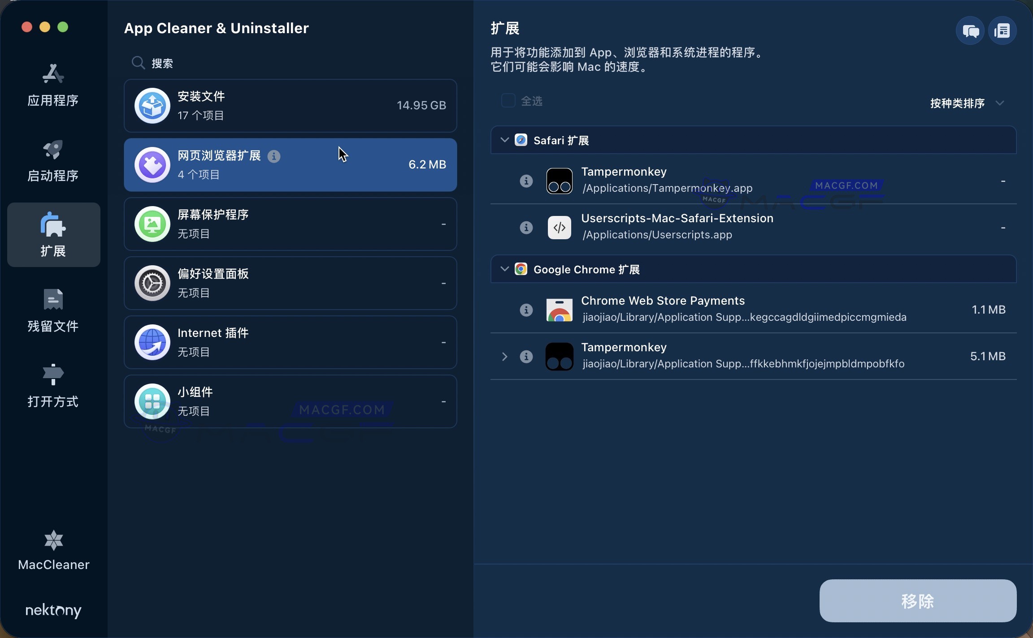
Task: Collapse the Safari 扩展 group
Action: (x=504, y=140)
